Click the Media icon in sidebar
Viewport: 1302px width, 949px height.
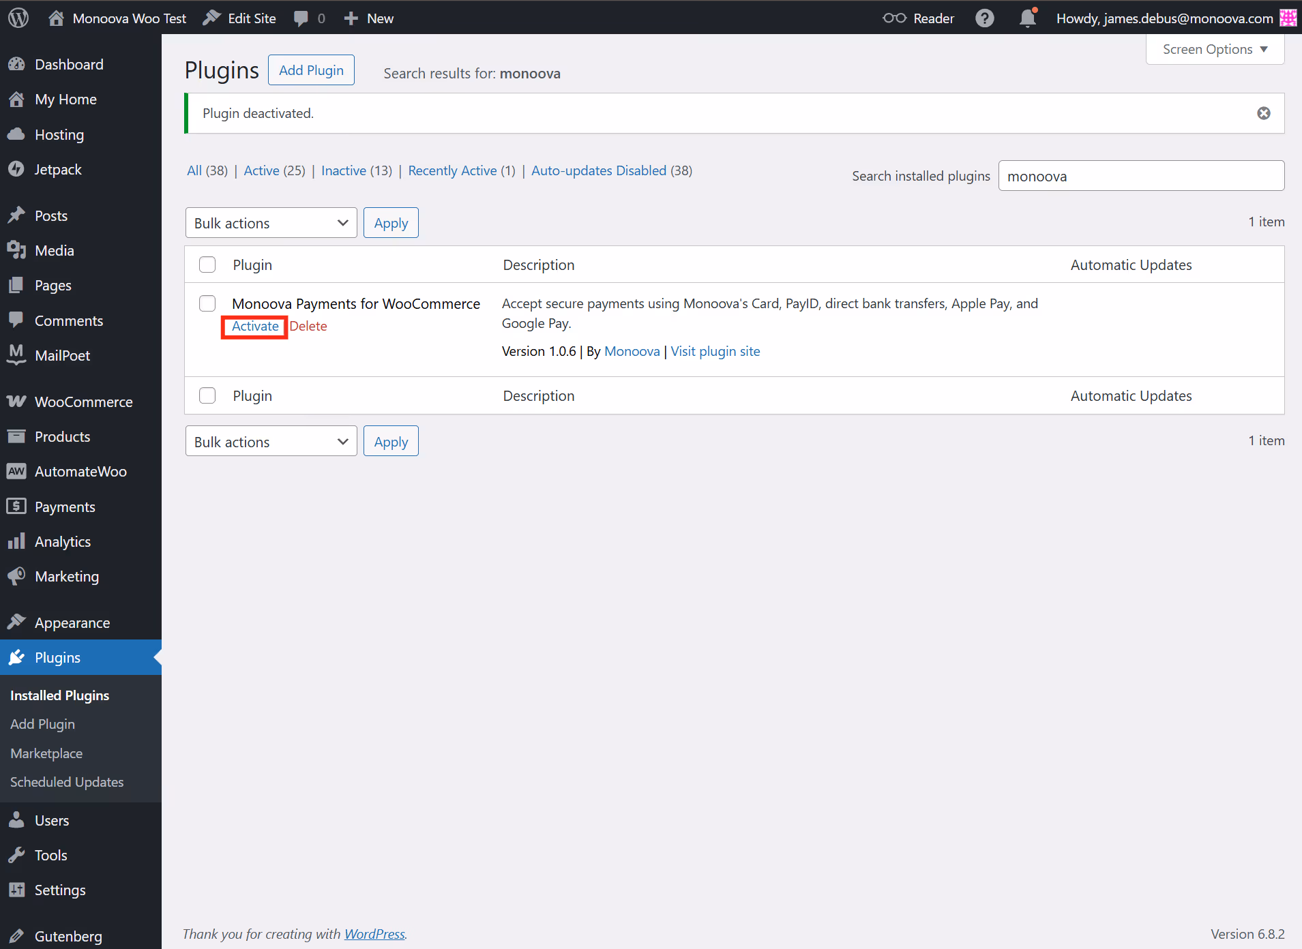pyautogui.click(x=16, y=250)
